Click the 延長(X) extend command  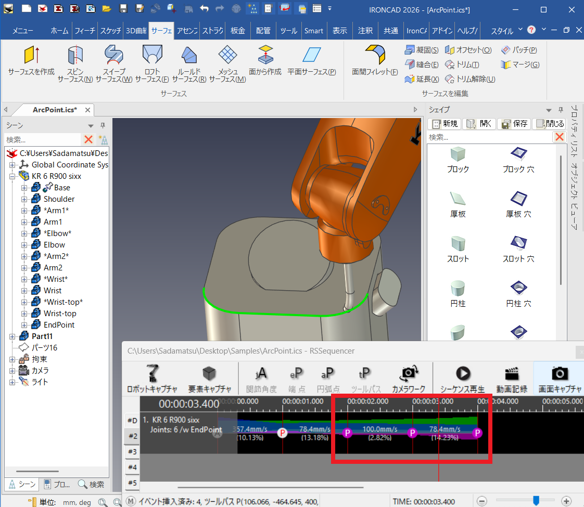[422, 79]
